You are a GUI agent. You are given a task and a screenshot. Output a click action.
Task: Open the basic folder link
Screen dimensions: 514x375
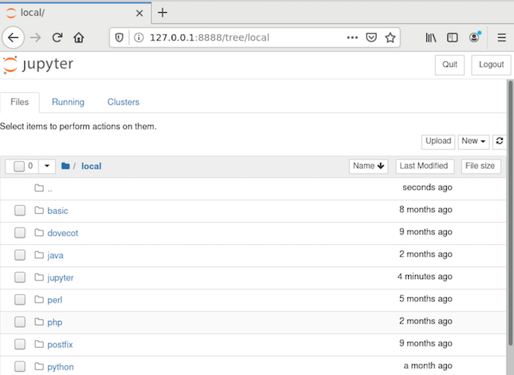coord(57,211)
